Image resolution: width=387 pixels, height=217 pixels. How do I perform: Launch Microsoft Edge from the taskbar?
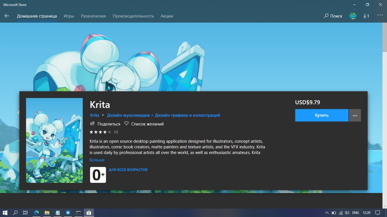point(37,213)
